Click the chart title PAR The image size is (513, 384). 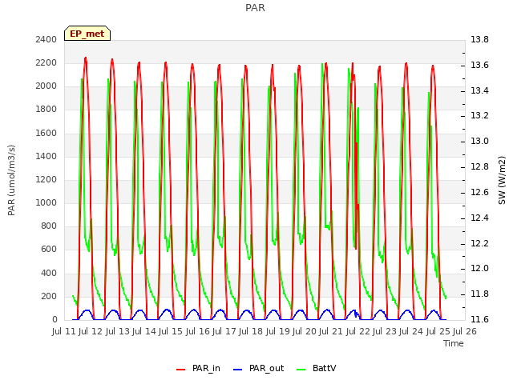[255, 7]
